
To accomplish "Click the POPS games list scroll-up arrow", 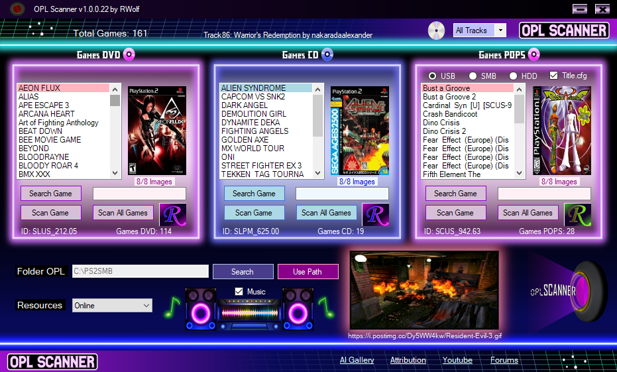I will 520,90.
